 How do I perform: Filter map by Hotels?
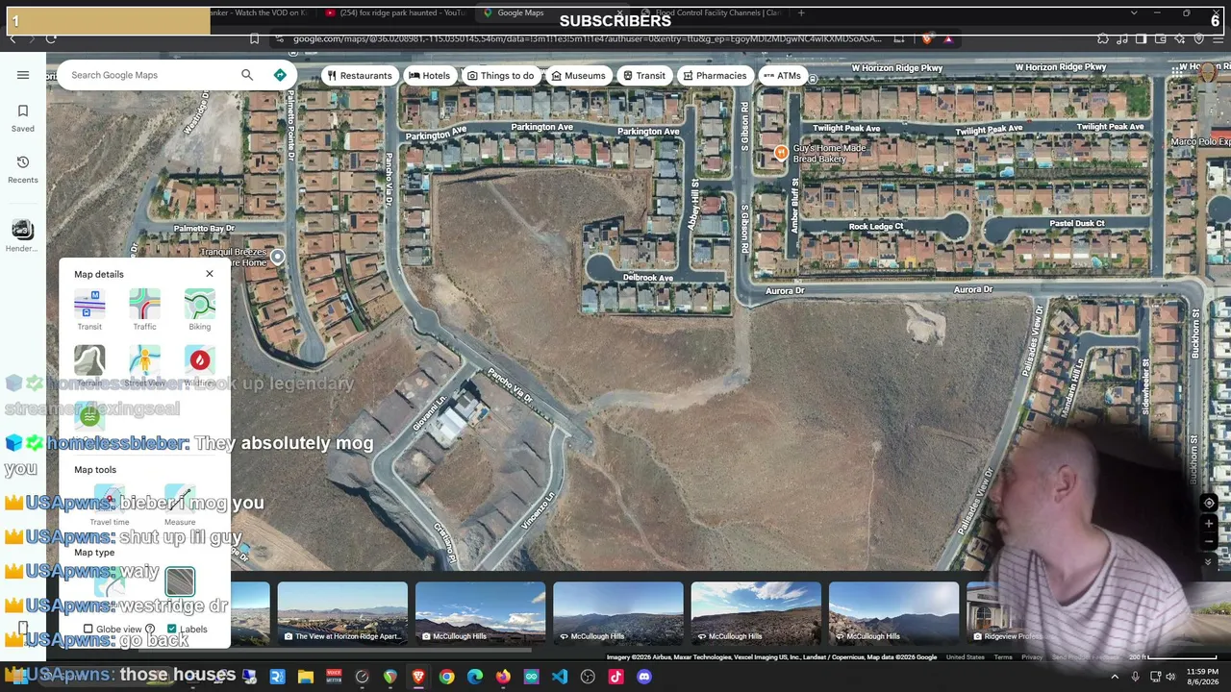coord(429,76)
